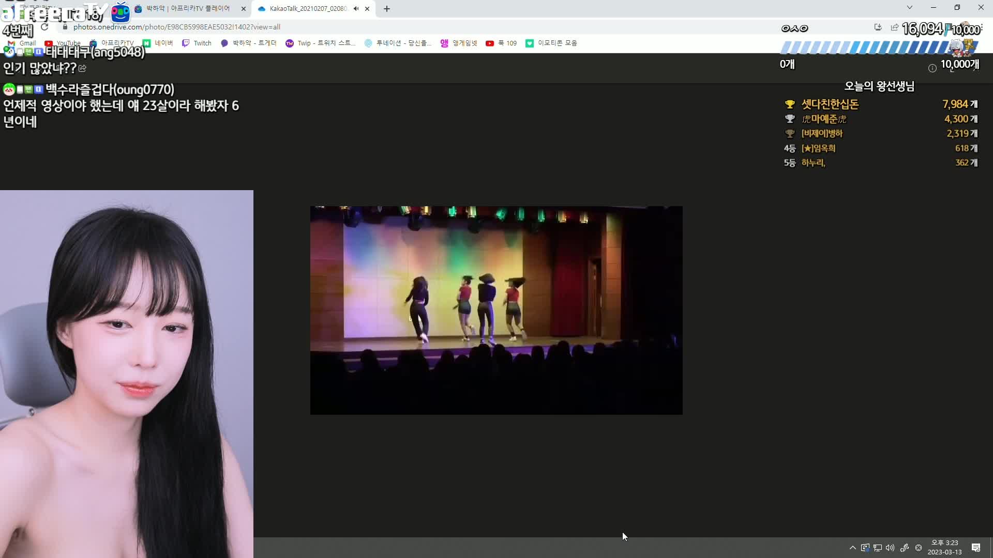Close the 아프리카TV 플레이어 tab
The height and width of the screenshot is (558, 993).
click(x=244, y=9)
